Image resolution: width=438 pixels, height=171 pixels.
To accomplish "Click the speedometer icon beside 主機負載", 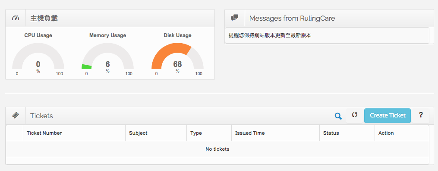I will point(16,18).
